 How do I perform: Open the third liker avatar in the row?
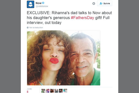pos(52,91)
